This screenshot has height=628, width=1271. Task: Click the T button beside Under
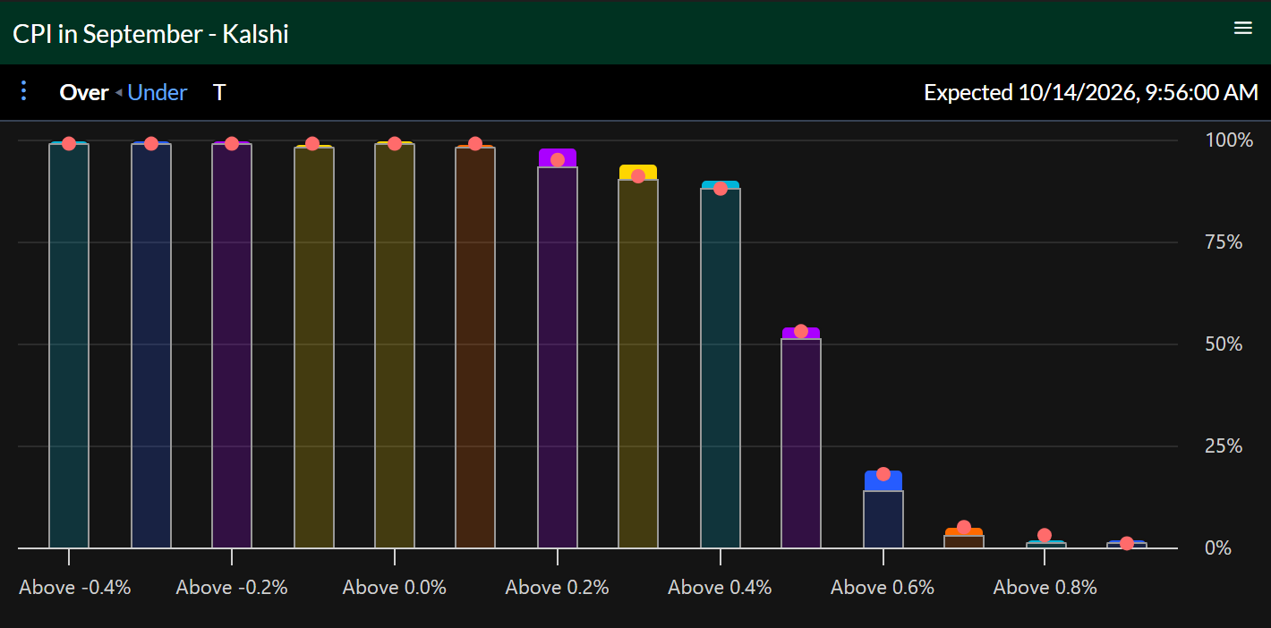219,92
